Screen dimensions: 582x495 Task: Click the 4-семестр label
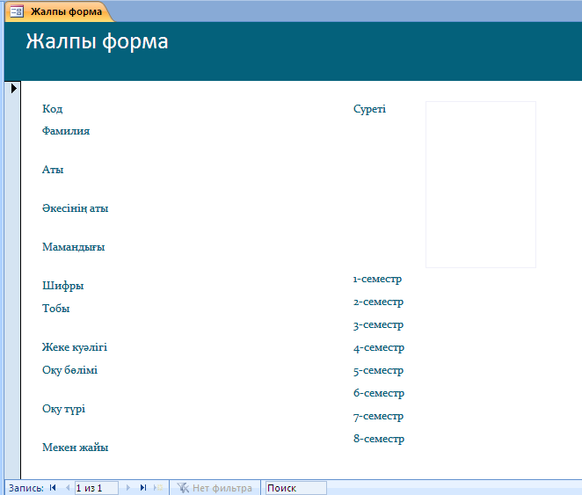[x=379, y=347]
